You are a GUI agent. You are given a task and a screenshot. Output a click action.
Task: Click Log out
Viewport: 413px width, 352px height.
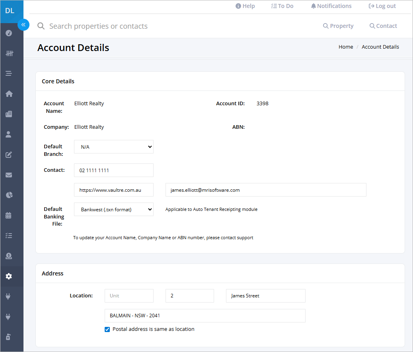pyautogui.click(x=382, y=6)
